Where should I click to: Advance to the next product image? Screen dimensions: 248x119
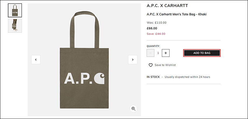(133, 60)
